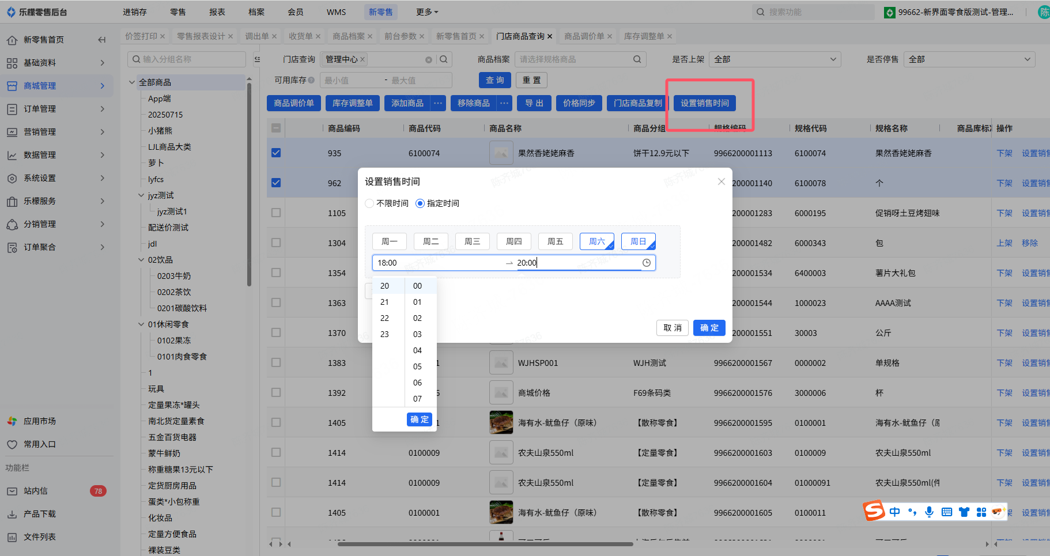The image size is (1050, 556).
Task: Open the 新零售首页 home icon in sidebar
Action: point(12,40)
